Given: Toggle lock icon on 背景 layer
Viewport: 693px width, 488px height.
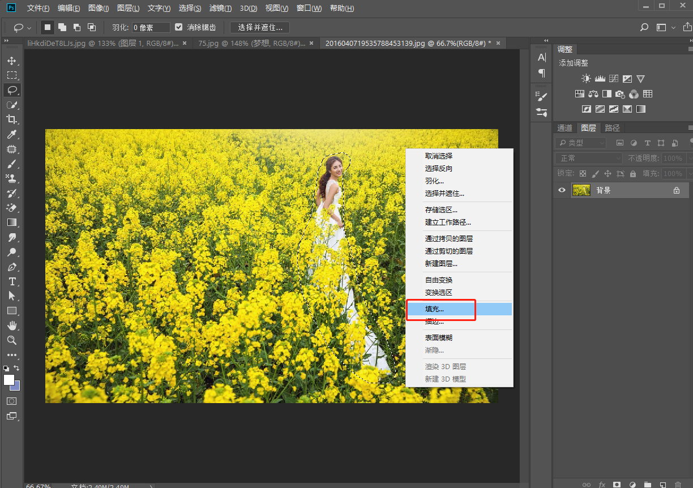Looking at the screenshot, I should [676, 191].
